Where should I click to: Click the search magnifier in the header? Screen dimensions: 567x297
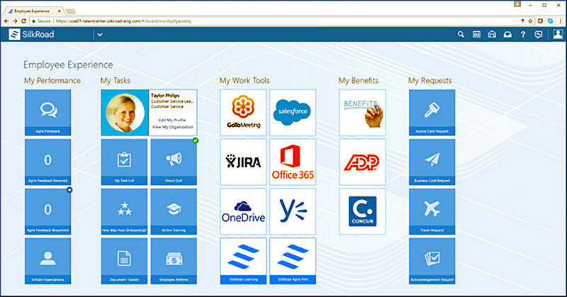(461, 34)
